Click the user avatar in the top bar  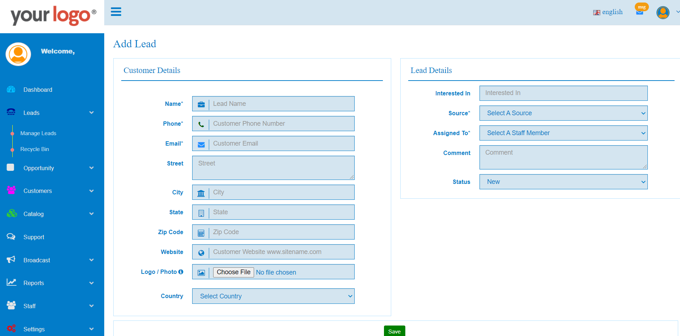[x=663, y=12]
